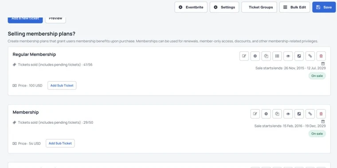
Task: Toggle visibility eye for 54 USD Membership
Action: click(x=288, y=114)
